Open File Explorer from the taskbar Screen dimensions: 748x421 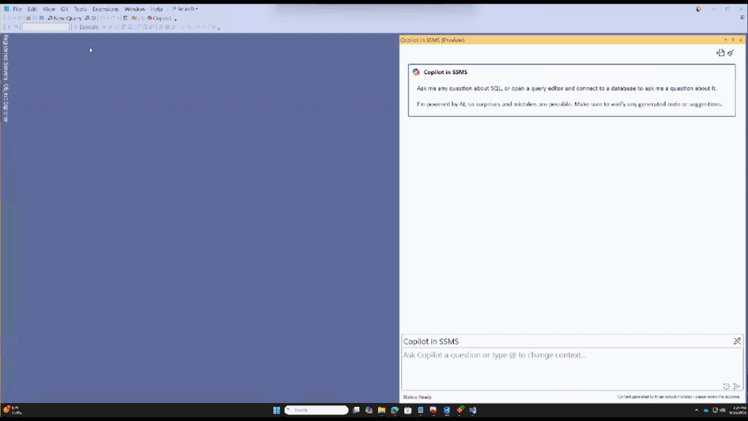click(x=382, y=410)
